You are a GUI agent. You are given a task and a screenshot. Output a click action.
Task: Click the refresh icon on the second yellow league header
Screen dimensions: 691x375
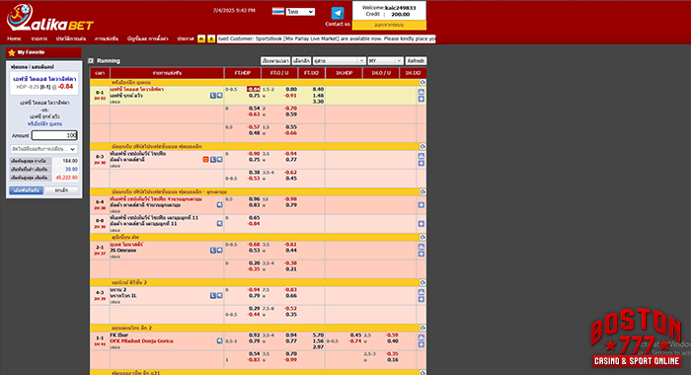[x=422, y=146]
